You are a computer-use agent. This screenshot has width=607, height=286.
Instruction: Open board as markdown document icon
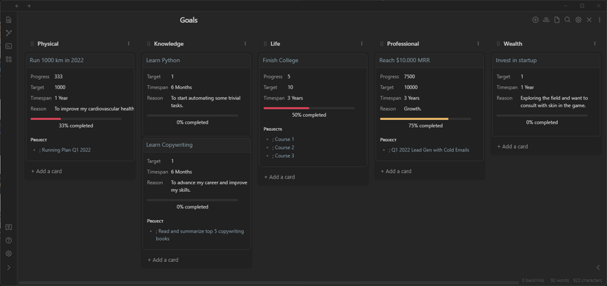pos(556,20)
